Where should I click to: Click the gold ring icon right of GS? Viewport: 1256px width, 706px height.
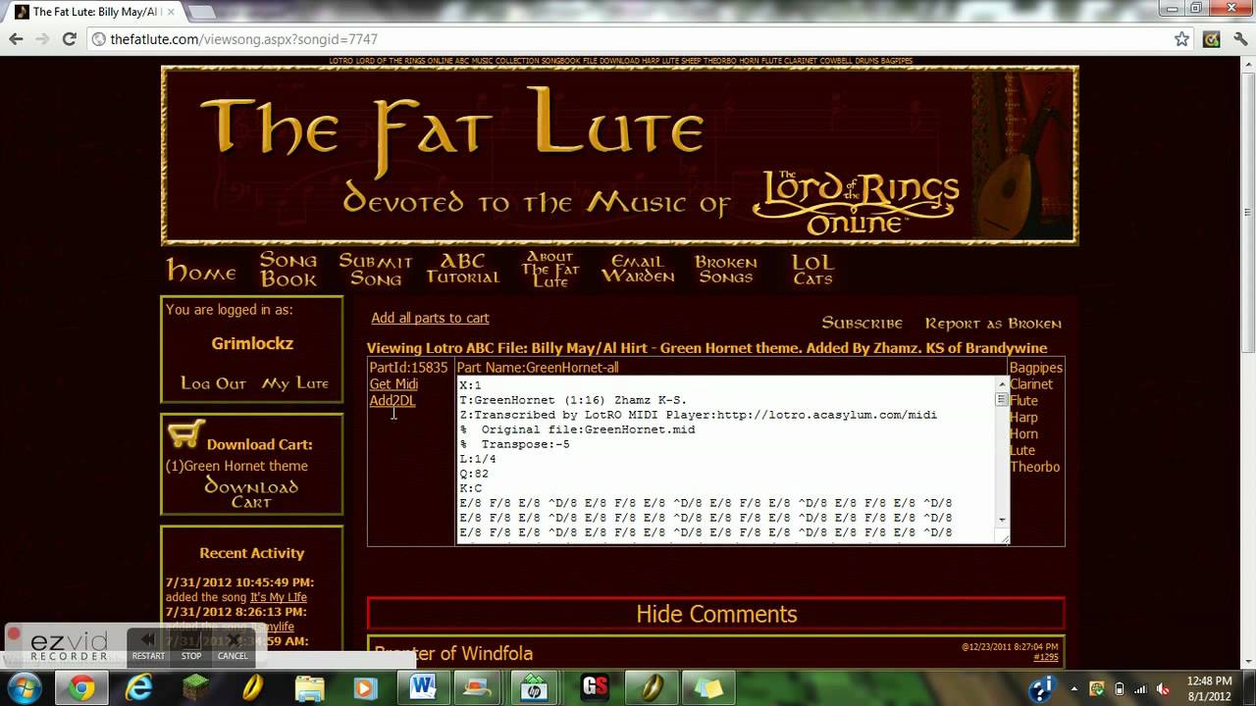(652, 687)
